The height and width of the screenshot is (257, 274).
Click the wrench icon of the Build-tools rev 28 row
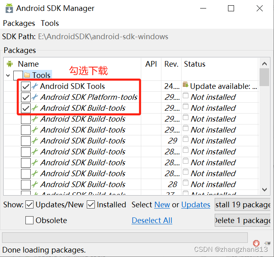coord(35,184)
